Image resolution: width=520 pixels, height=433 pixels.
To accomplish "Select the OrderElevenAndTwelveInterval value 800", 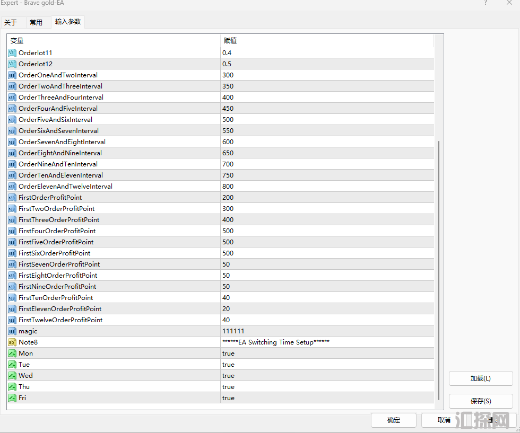I will (228, 187).
